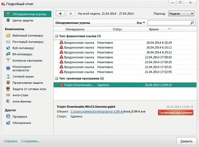Show Контроль программ report
The height and width of the screenshot is (147, 199).
[27, 60]
